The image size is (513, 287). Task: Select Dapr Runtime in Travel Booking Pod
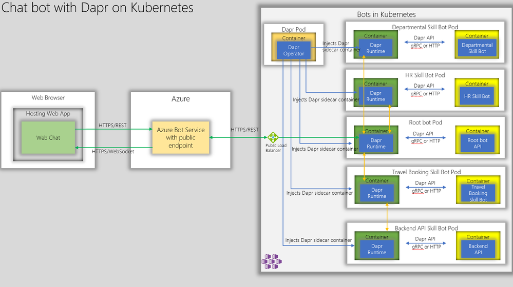tap(376, 193)
